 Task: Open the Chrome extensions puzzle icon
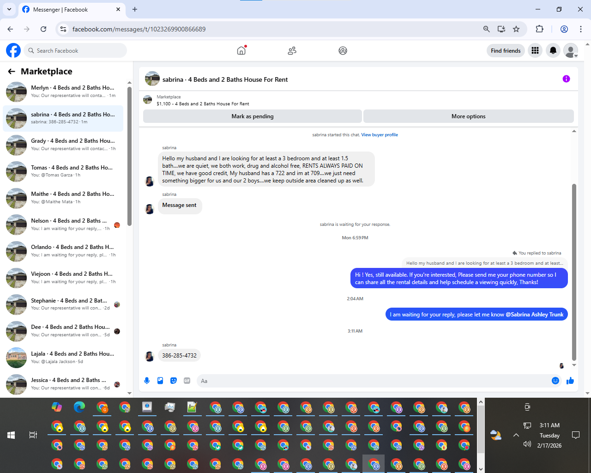tap(539, 29)
